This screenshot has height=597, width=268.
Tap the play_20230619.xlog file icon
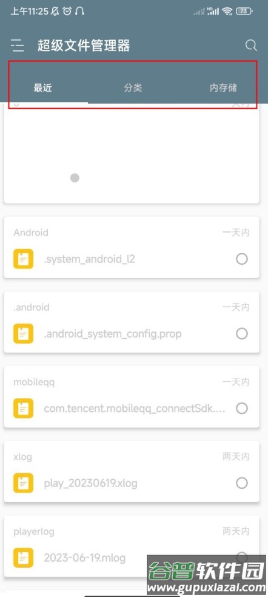click(x=23, y=483)
